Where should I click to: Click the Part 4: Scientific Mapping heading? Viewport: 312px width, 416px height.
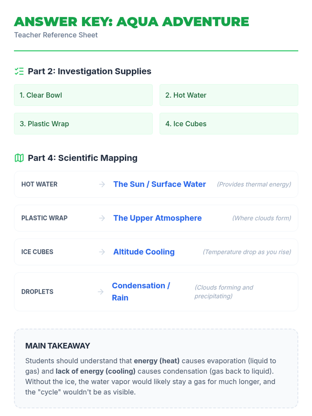tap(83, 158)
